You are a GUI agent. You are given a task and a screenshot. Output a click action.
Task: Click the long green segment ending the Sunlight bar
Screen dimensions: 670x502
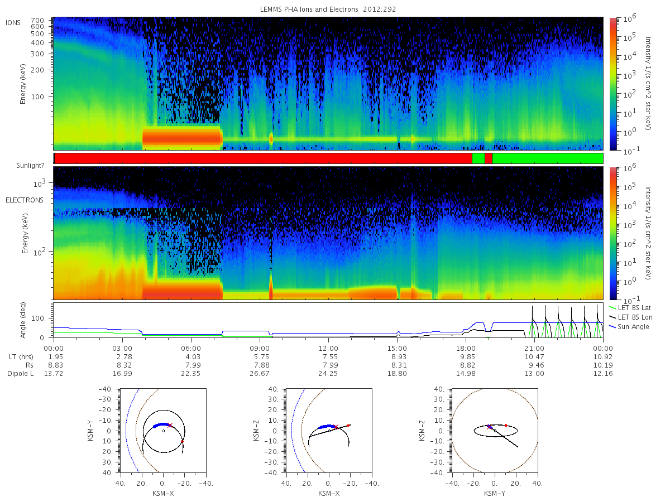(548, 158)
